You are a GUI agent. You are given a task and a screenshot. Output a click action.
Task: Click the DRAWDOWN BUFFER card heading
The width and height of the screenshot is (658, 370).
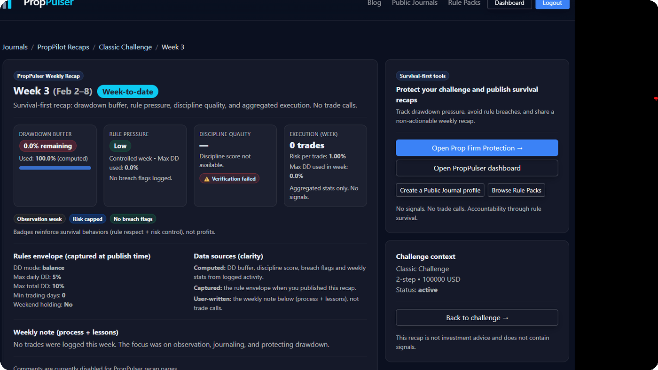pos(46,134)
